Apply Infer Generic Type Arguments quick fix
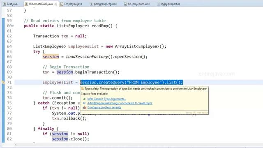This screenshot has height=148, width=263. 107,99
